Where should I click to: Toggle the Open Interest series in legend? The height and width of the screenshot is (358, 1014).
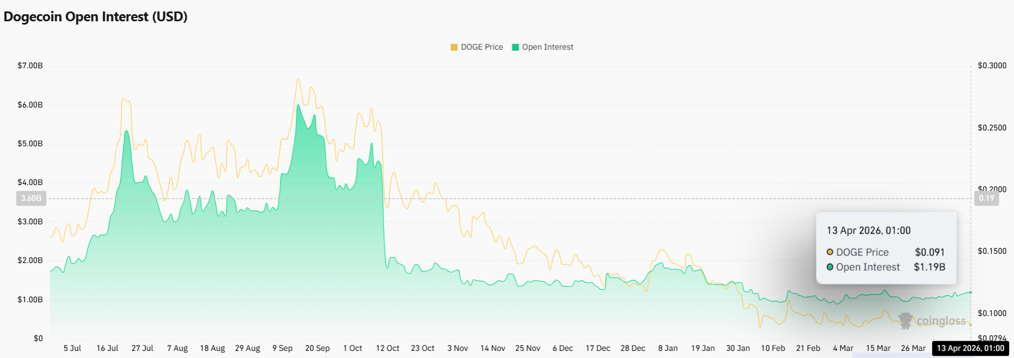coord(547,47)
